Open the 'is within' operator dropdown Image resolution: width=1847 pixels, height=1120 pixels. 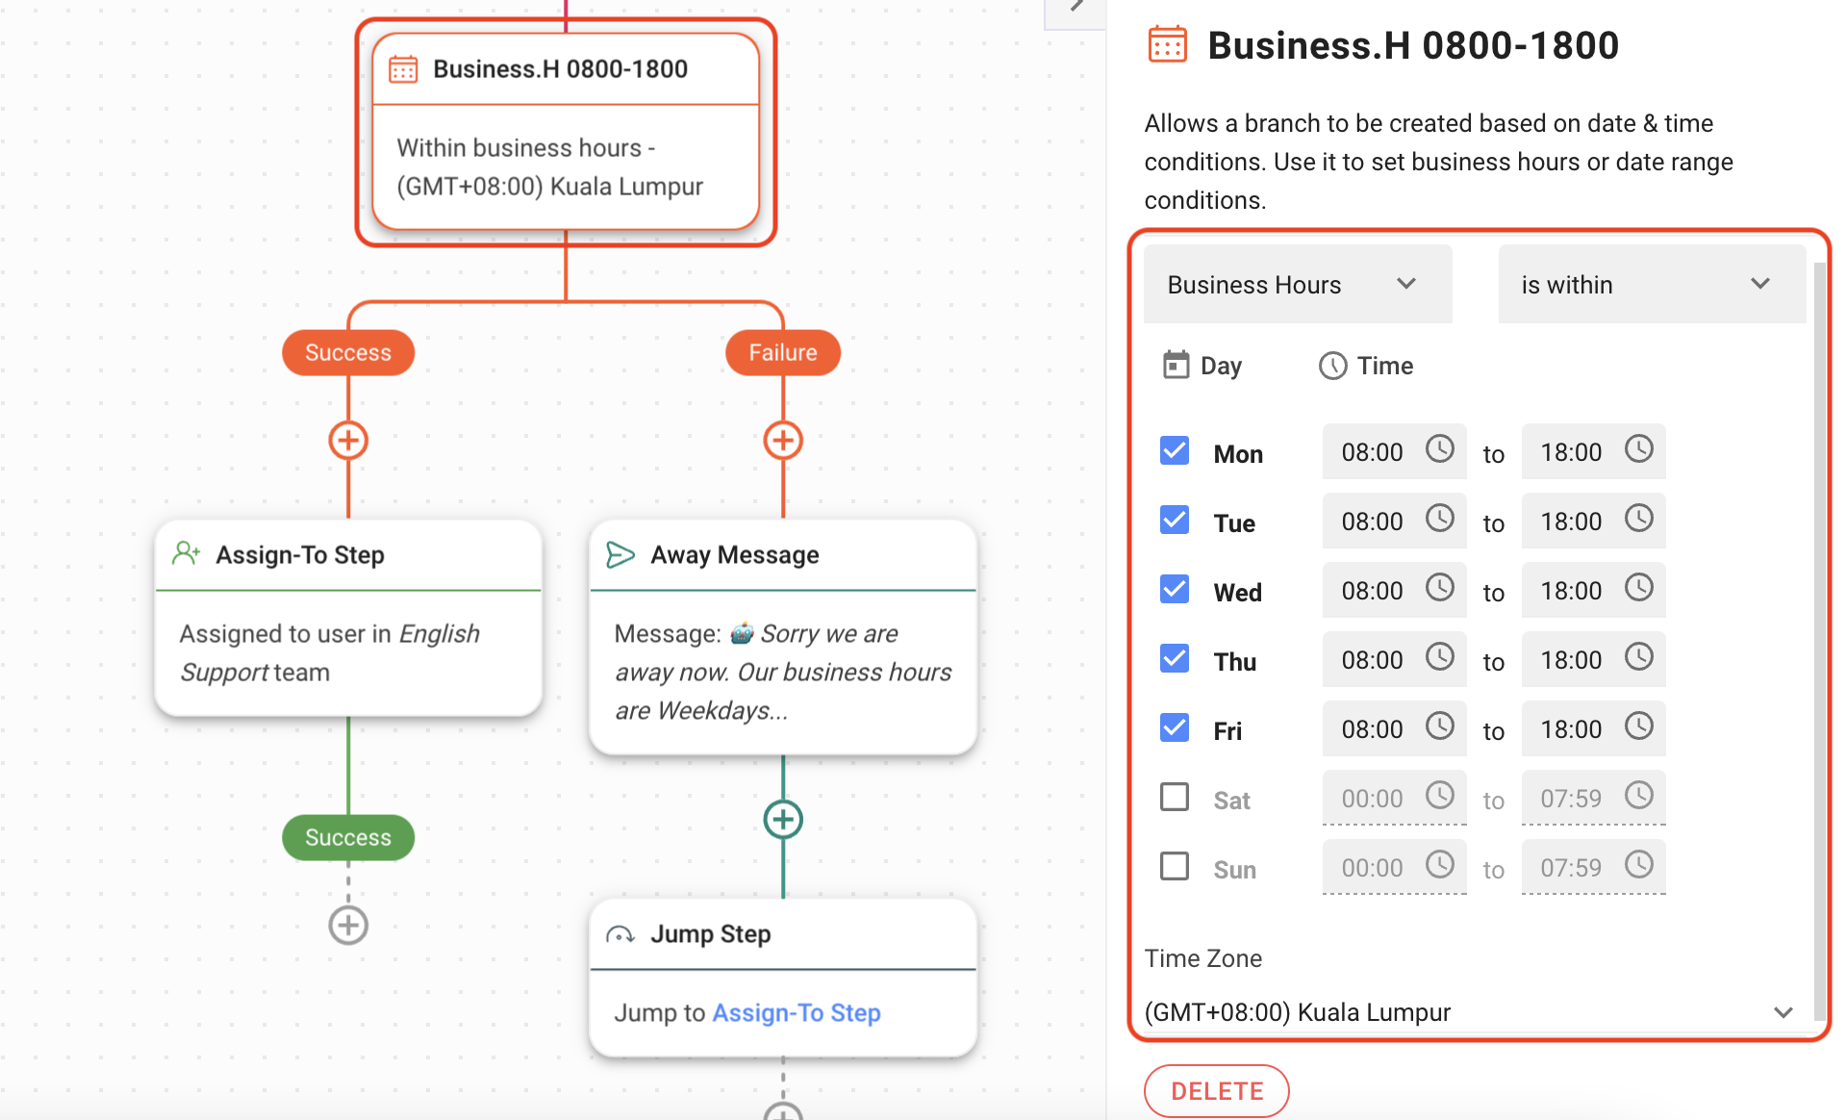point(1652,285)
